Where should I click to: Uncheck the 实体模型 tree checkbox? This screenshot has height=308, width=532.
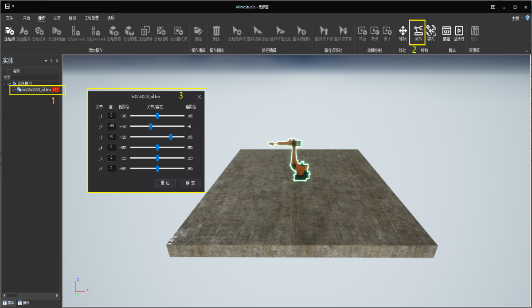[x=9, y=83]
